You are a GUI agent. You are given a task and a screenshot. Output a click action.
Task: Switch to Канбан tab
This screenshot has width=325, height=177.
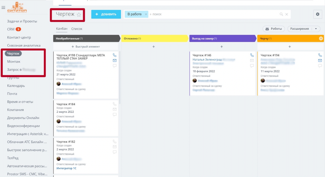pos(62,29)
